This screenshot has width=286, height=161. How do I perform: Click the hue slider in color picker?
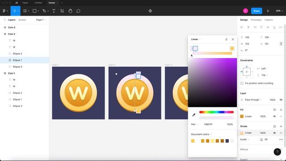[x=216, y=112]
